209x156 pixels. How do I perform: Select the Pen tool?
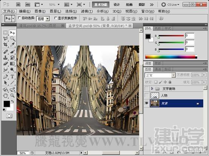coord(5,76)
